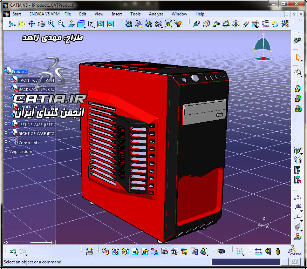Screen dimensions: 307x269
Task: Open the view mode dropdown arrow
Action: (x=95, y=28)
